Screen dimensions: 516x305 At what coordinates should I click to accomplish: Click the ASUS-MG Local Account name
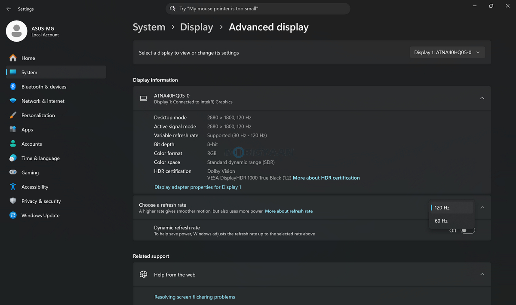45,31
